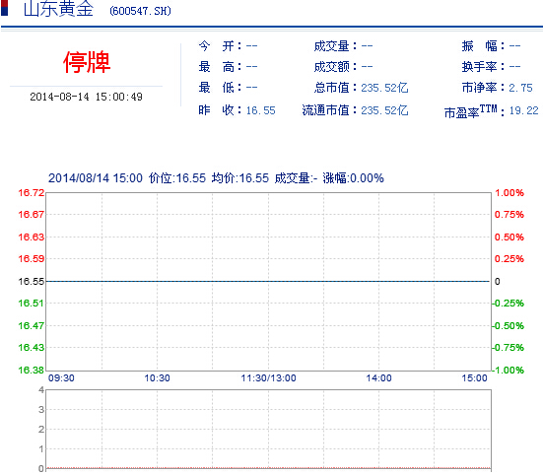Click the 1.00% red percent axis label
The height and width of the screenshot is (475, 543).
[509, 193]
